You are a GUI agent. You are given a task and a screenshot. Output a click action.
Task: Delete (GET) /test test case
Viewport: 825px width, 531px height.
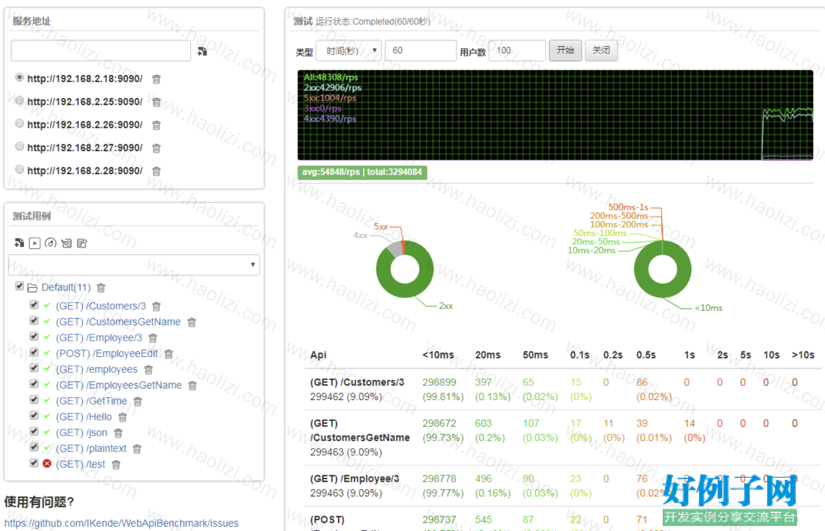tap(116, 465)
